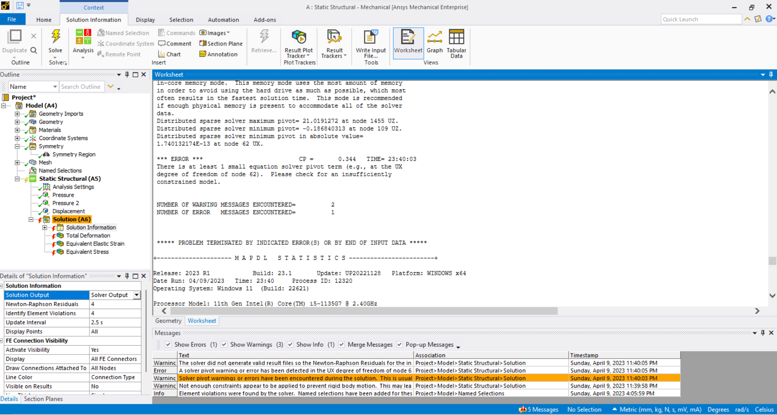
Task: Insert a Section Plane
Action: click(x=221, y=43)
